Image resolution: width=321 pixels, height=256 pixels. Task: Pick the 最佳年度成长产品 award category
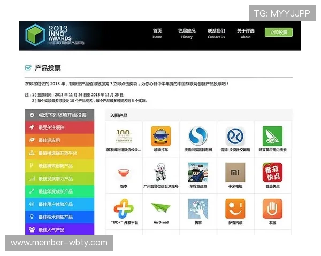[x=59, y=191]
